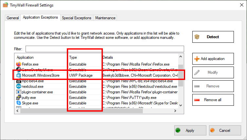
Task: Click the mpc-be64.exe icon in list
Action: tap(19, 81)
